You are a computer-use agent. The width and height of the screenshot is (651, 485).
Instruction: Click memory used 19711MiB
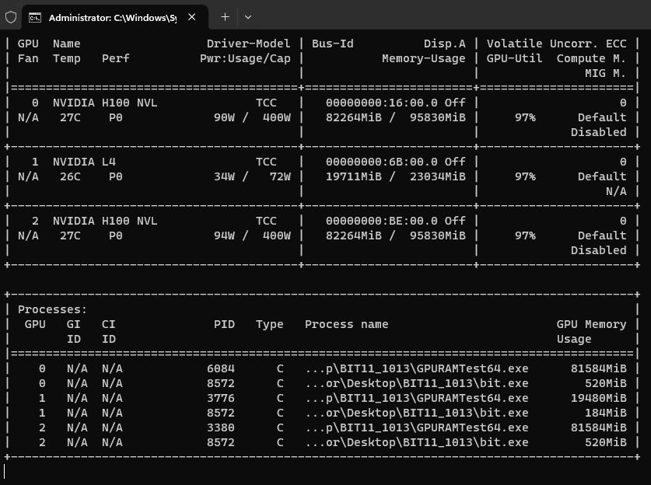click(354, 176)
